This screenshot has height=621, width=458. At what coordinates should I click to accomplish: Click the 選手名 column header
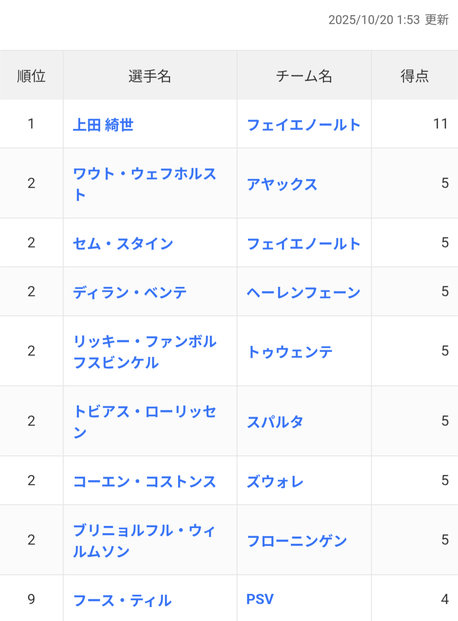[150, 76]
